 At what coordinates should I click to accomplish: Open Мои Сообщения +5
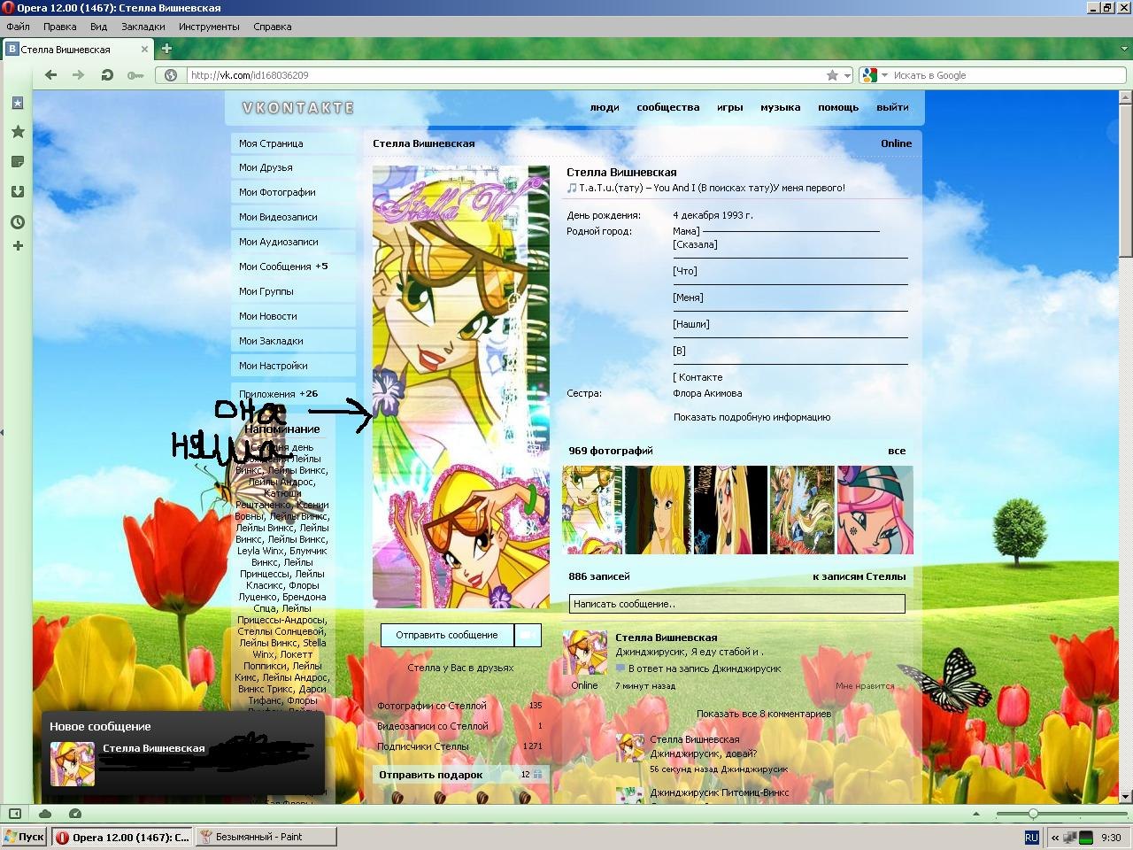click(294, 267)
